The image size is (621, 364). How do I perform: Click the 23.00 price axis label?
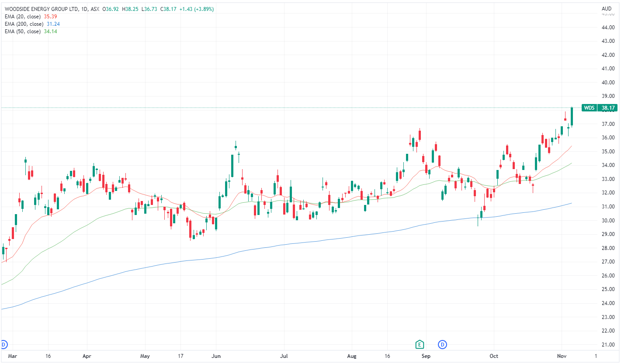click(x=608, y=317)
